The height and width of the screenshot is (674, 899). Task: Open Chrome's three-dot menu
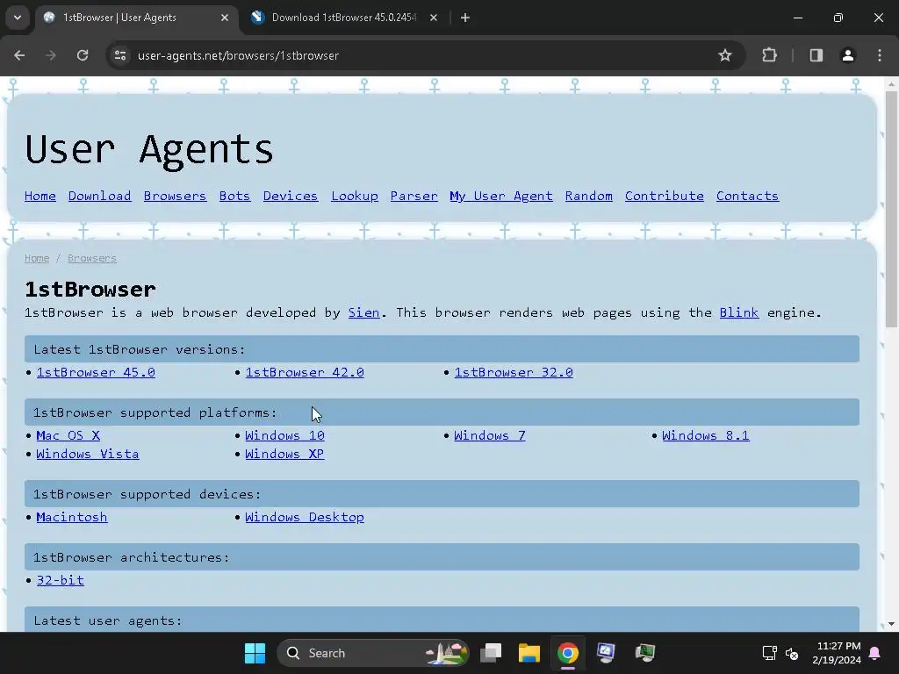(880, 55)
